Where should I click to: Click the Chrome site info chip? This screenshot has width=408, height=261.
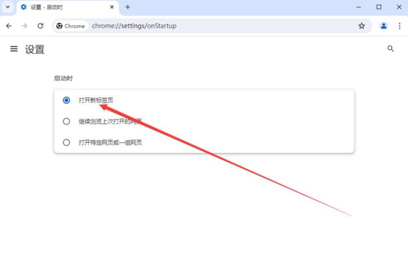pyautogui.click(x=71, y=26)
